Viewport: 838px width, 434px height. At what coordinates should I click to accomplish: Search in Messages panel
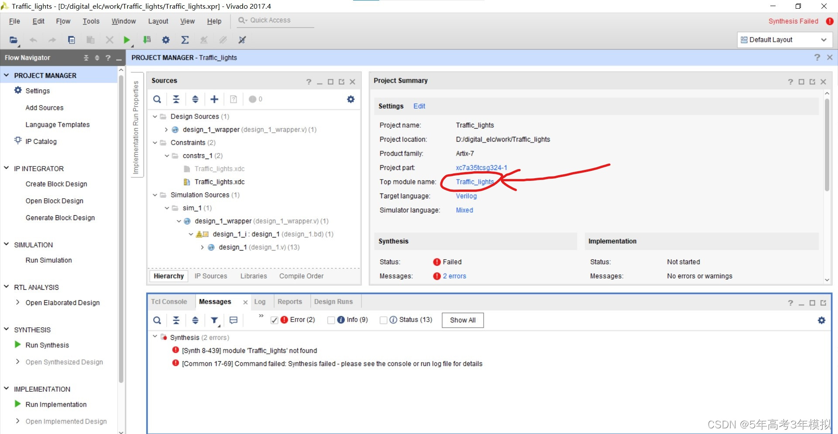tap(157, 321)
